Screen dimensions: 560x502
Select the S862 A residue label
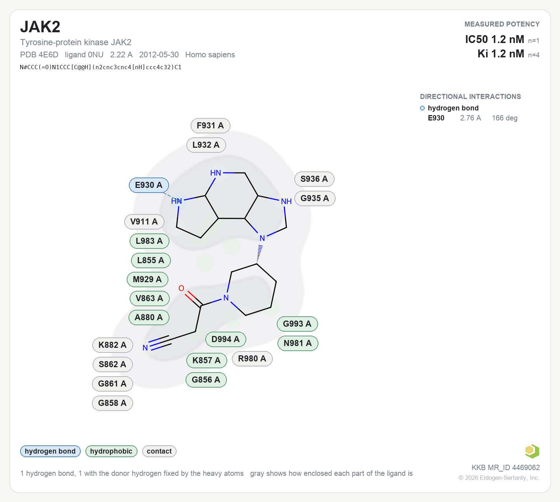(x=112, y=364)
